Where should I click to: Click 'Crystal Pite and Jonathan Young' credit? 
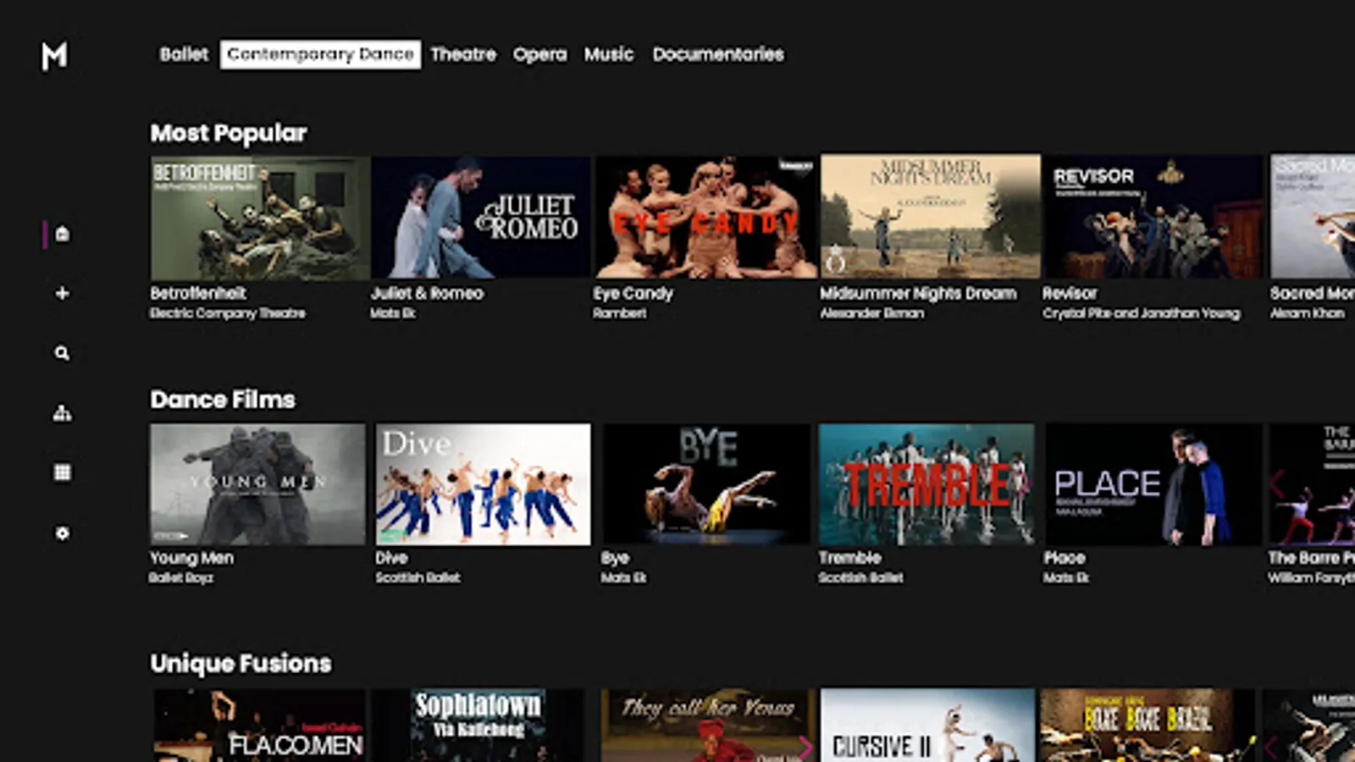click(1142, 313)
